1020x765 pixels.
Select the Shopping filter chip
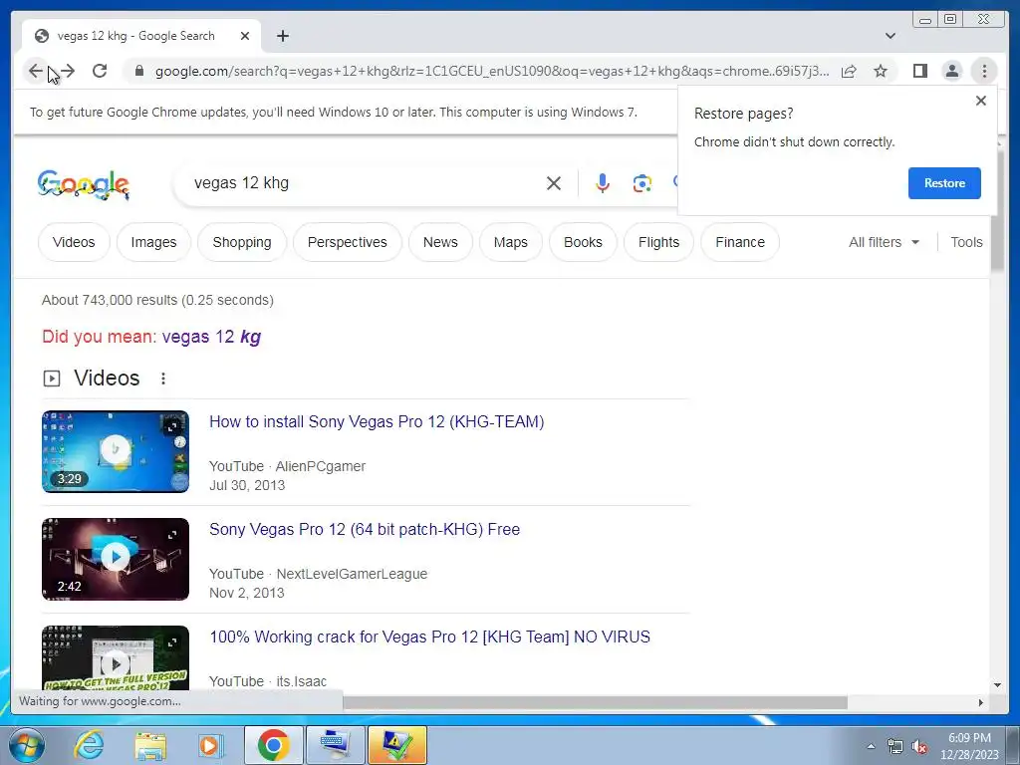point(242,242)
